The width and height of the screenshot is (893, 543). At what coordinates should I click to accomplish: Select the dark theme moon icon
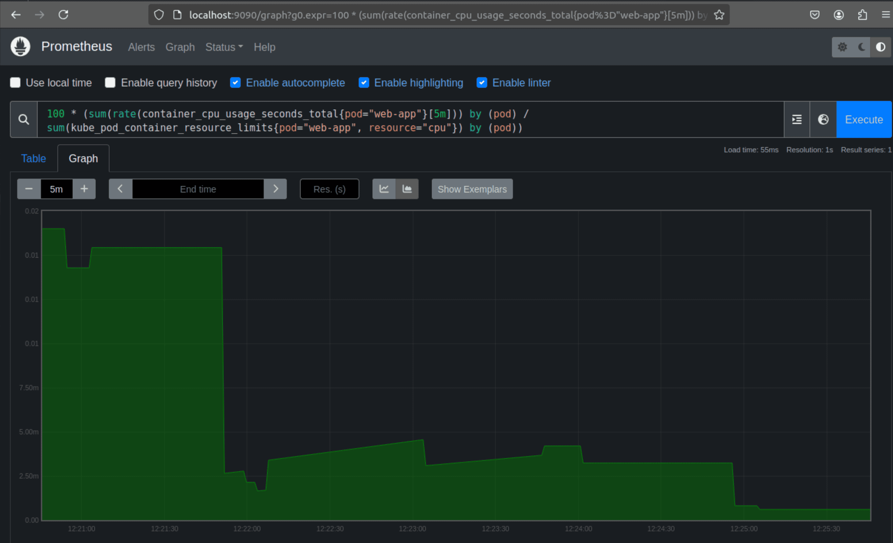click(x=862, y=47)
